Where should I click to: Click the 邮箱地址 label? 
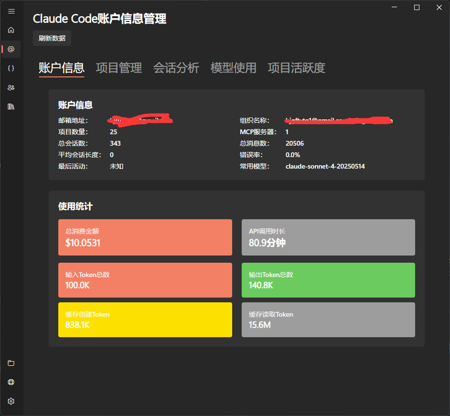point(73,120)
